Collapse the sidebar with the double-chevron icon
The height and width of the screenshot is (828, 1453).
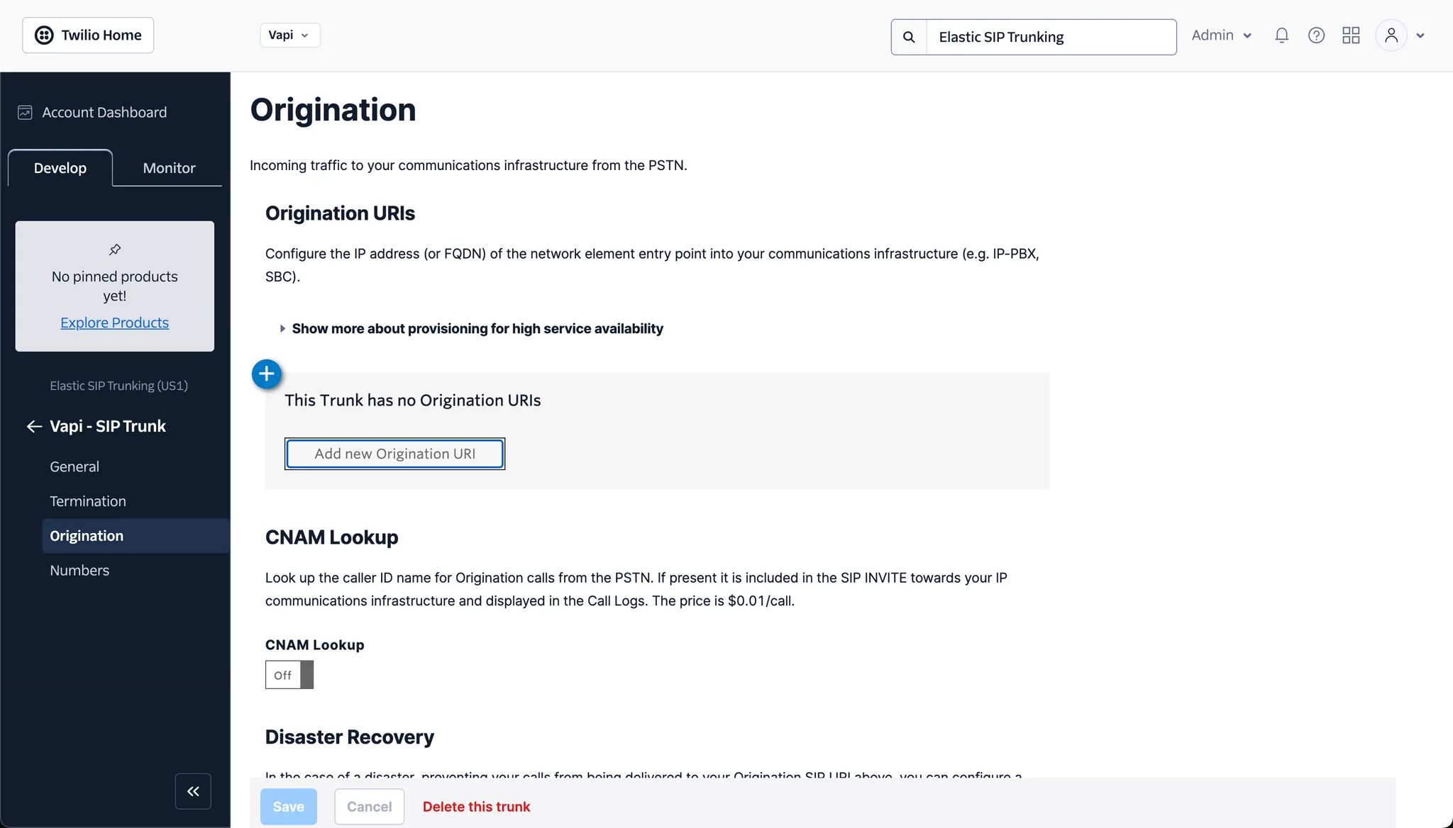[193, 790]
